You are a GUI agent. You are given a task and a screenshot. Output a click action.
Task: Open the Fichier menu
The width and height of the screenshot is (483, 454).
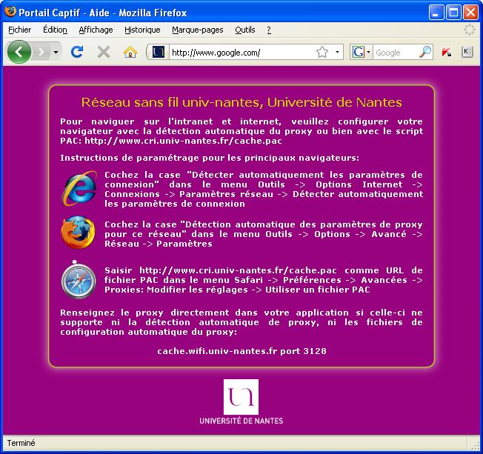pyautogui.click(x=19, y=30)
